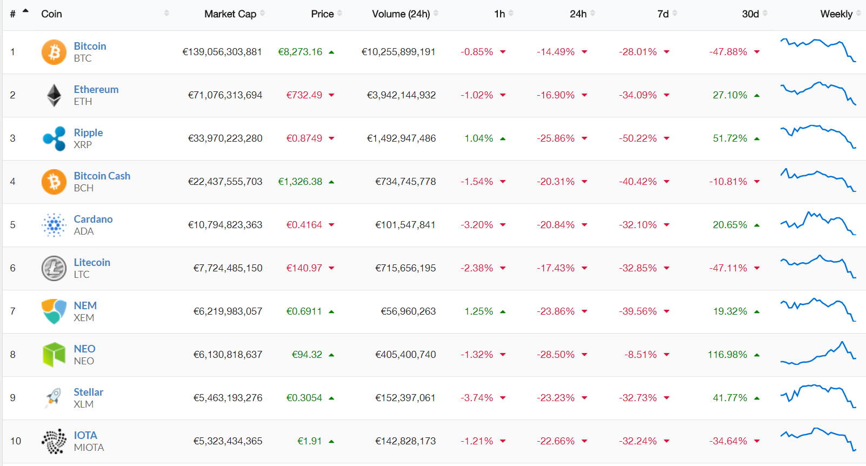The image size is (866, 466).
Task: View IOTA weekly sparkline chart
Action: (x=818, y=439)
